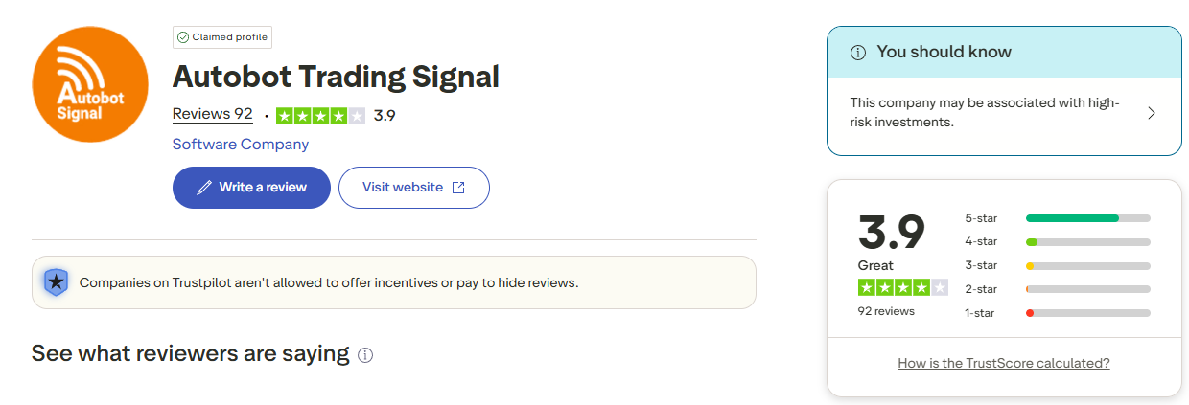
Task: Filter reviews by the 5-star bar
Action: (x=1087, y=218)
